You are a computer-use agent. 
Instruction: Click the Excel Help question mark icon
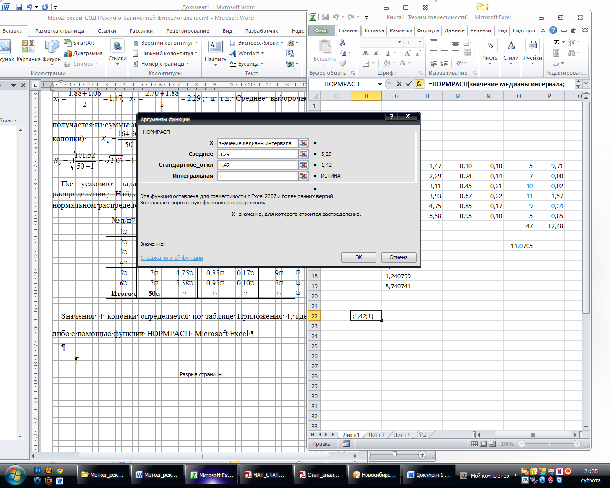tap(553, 30)
